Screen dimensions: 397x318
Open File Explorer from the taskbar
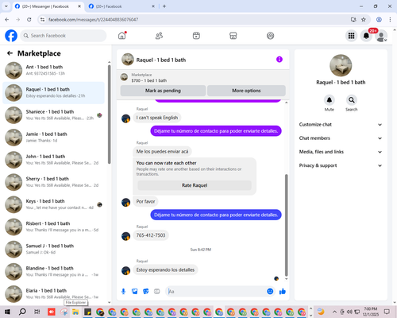(75, 312)
